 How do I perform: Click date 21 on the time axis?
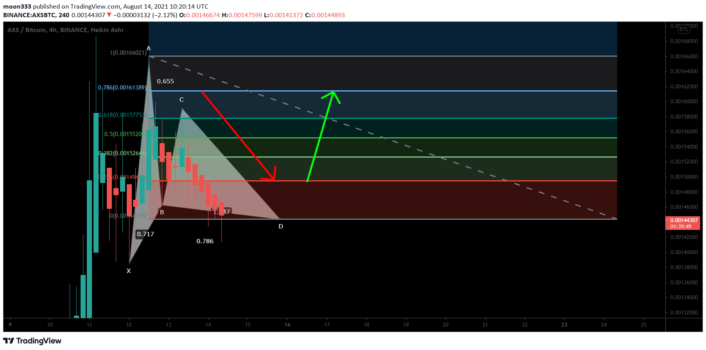(485, 325)
